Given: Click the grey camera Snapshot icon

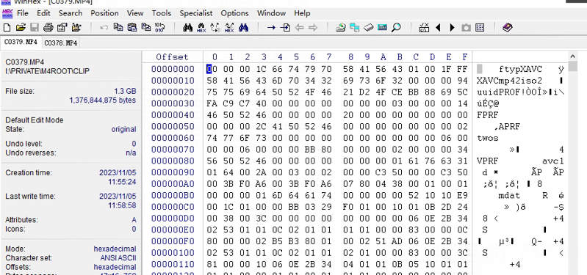Looking at the screenshot, I should (x=466, y=27).
